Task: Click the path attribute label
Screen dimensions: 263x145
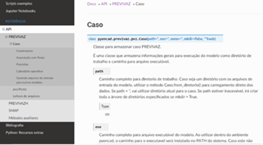Action: click(x=99, y=71)
